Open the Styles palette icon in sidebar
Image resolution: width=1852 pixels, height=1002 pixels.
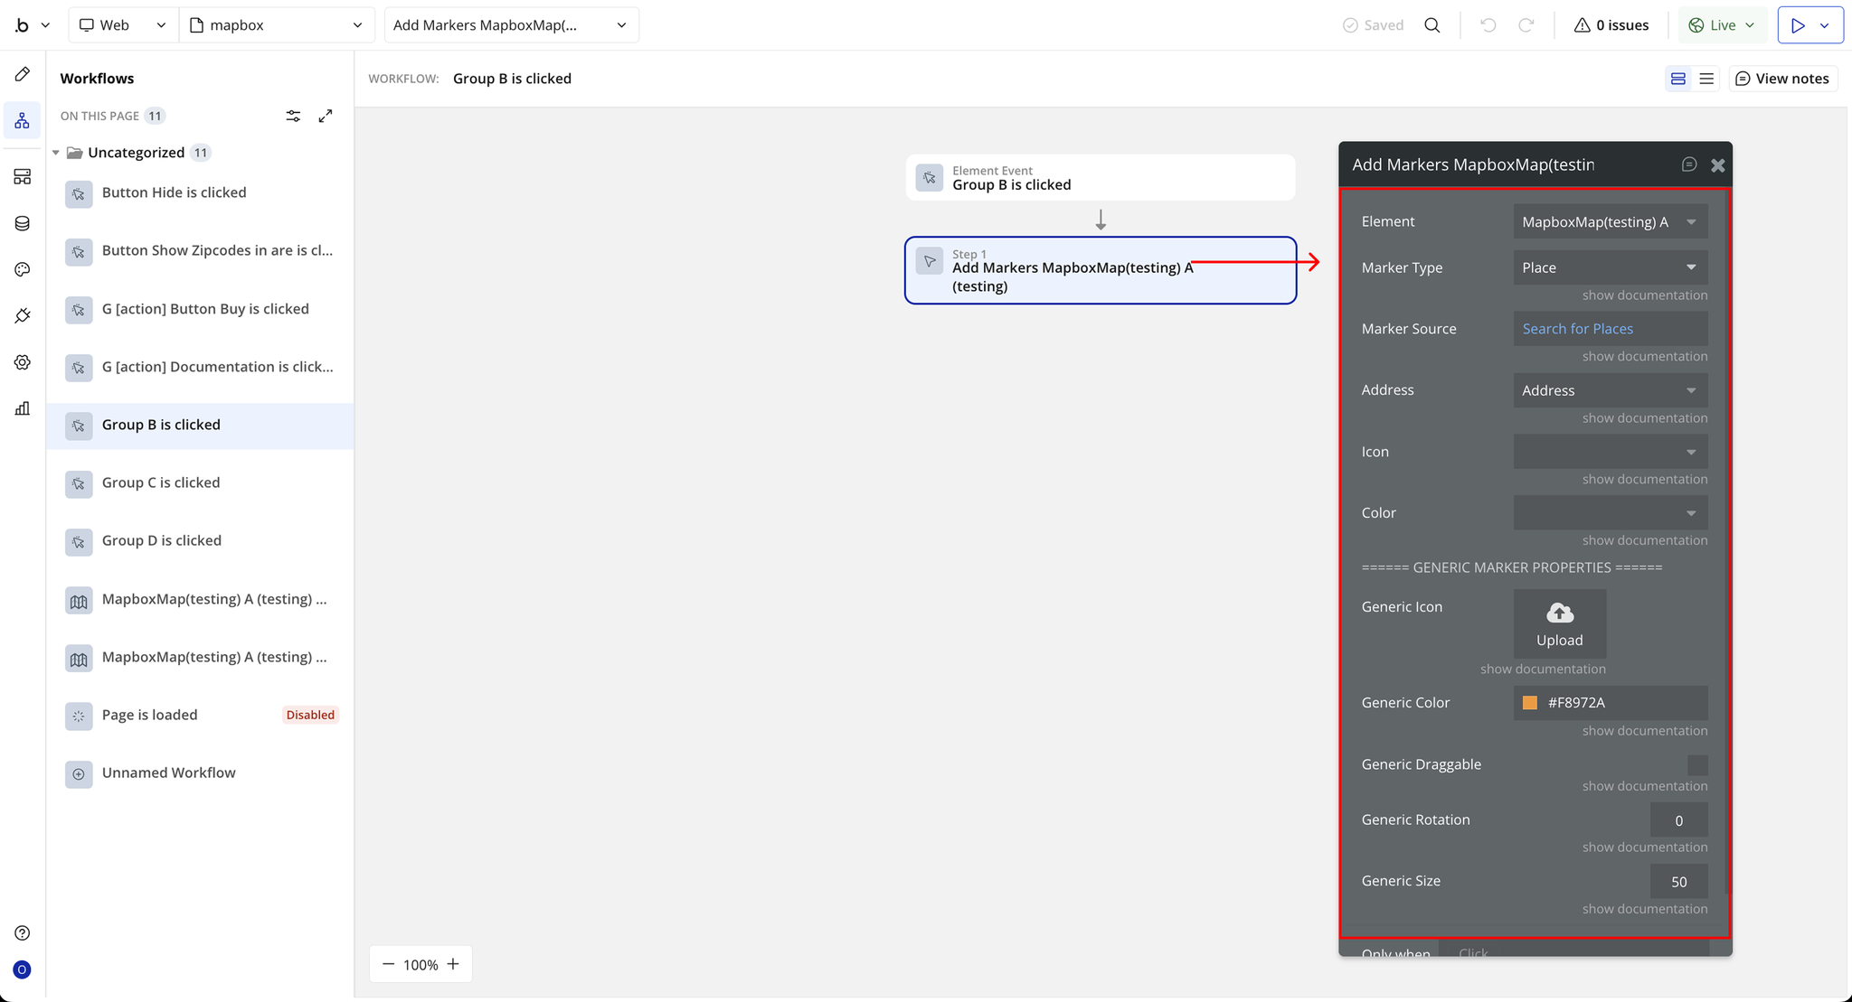pyautogui.click(x=23, y=269)
